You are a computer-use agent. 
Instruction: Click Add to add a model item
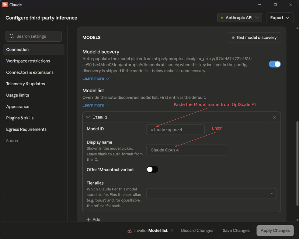93,219
